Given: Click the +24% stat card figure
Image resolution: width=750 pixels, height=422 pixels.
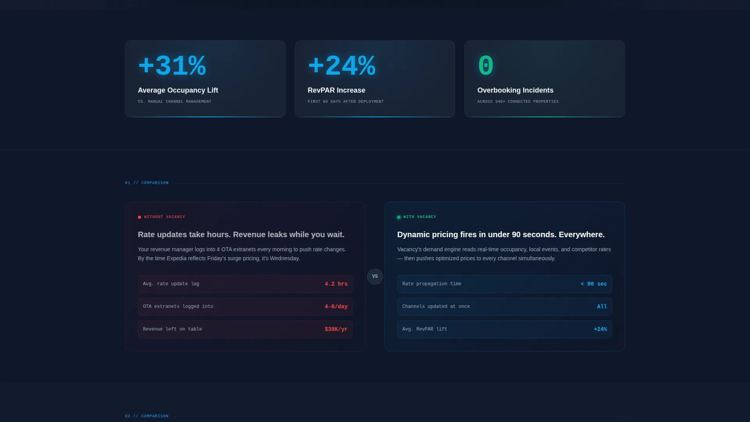Looking at the screenshot, I should 342,66.
